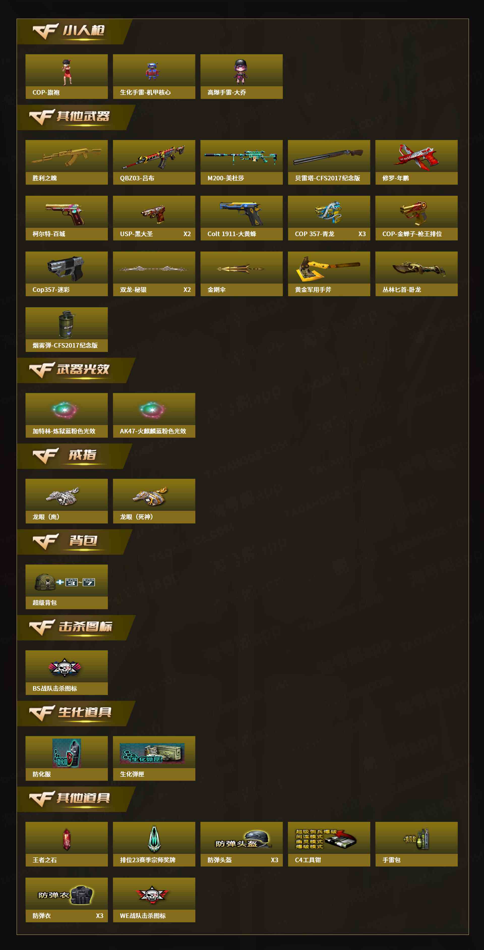Image resolution: width=484 pixels, height=950 pixels.
Task: Select the COP-旗袍 character item
Action: coord(67,76)
